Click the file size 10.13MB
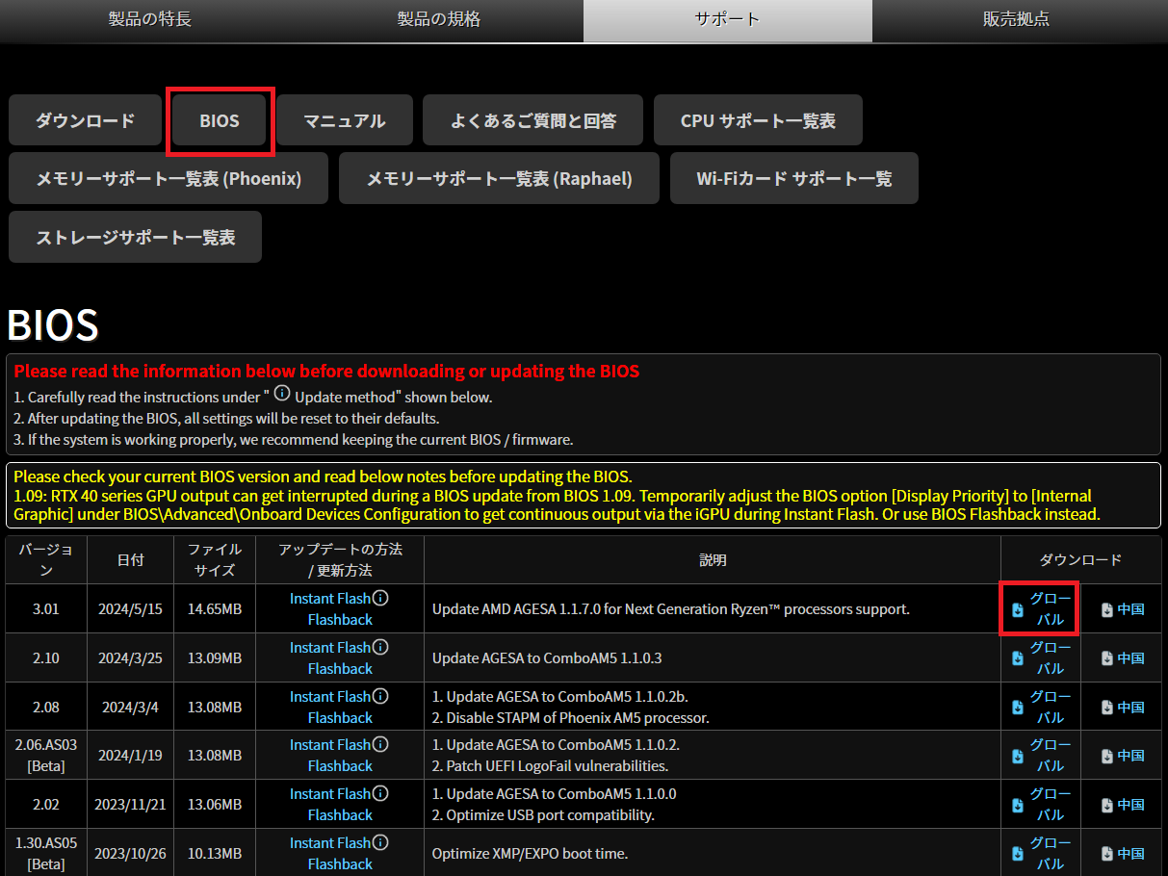Screen dimensions: 1168x876 (x=215, y=854)
